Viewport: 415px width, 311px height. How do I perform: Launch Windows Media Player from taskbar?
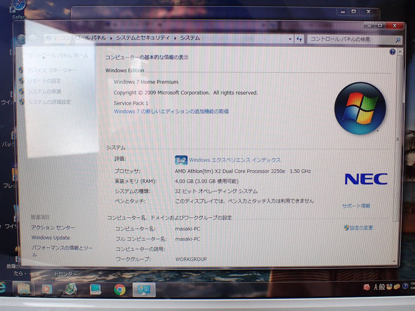pyautogui.click(x=47, y=289)
